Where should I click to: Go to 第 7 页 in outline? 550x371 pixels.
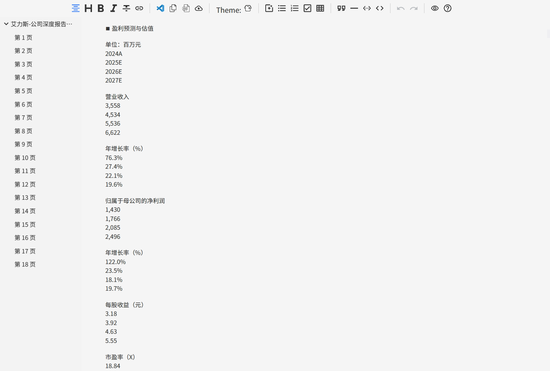[23, 118]
